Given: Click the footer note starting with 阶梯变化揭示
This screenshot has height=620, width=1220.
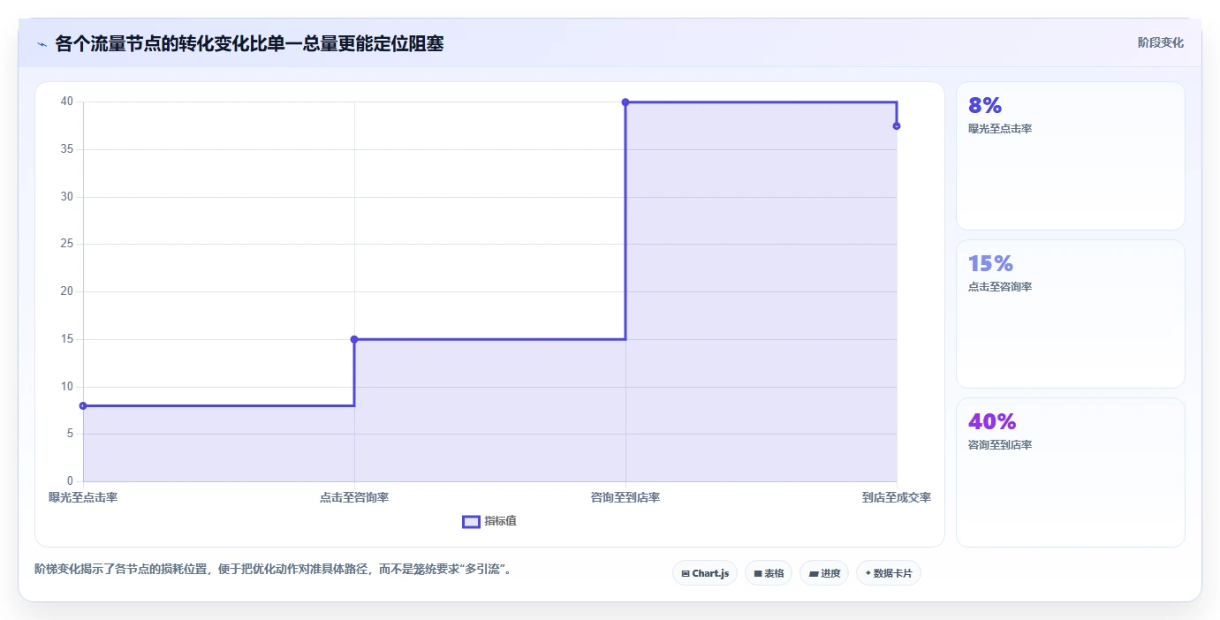Looking at the screenshot, I should (273, 569).
